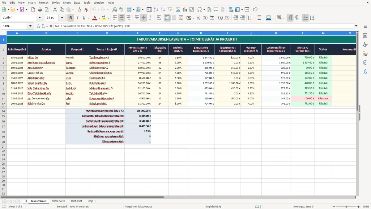Click the Sort Ascending icon
The image size is (371, 209).
[156, 10]
